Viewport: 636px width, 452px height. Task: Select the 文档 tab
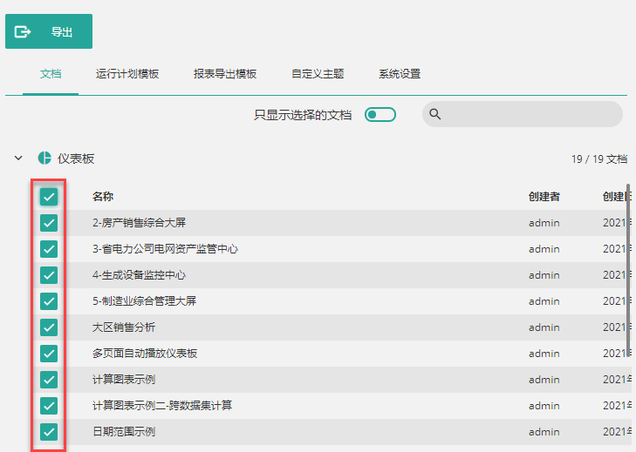coord(51,74)
